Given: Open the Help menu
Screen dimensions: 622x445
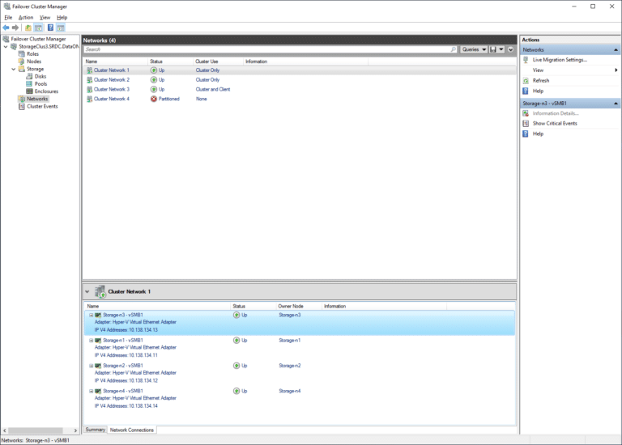Looking at the screenshot, I should coord(62,18).
